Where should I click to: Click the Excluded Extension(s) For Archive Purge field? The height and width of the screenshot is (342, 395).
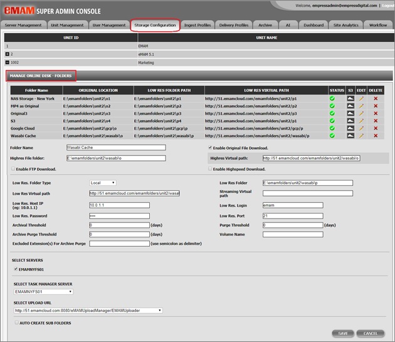tap(119, 244)
